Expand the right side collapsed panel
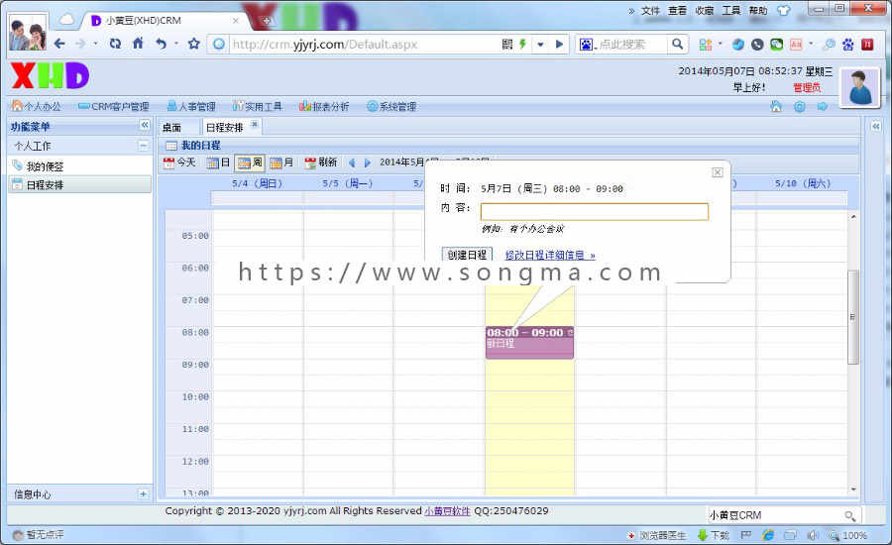This screenshot has height=545, width=892. (876, 126)
